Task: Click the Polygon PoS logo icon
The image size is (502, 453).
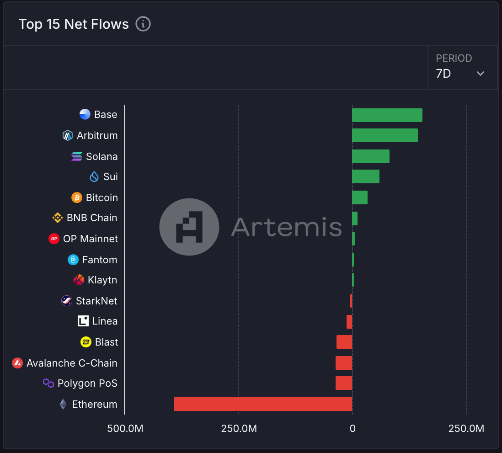Action: [48, 383]
